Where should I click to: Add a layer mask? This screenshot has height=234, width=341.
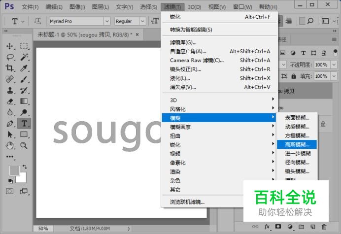click(x=278, y=227)
